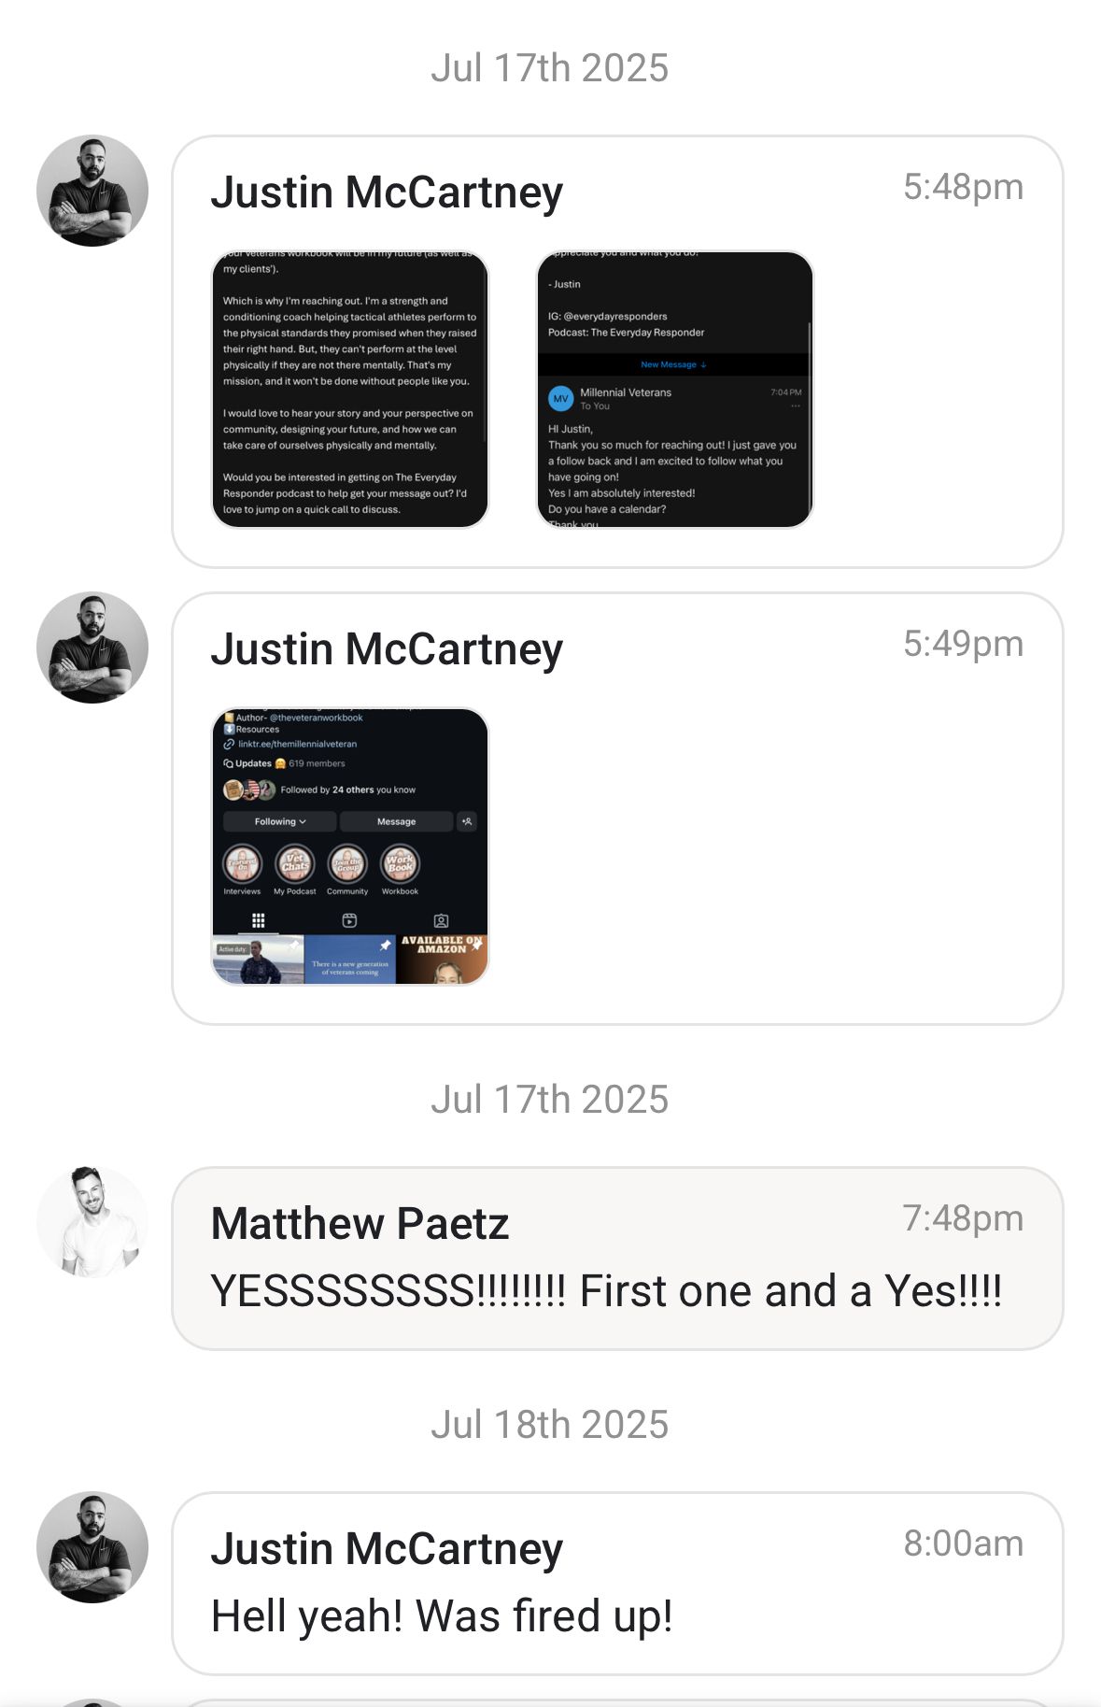
Task: Click the Justin McCartney name on 8:00am message
Action: (x=387, y=1549)
